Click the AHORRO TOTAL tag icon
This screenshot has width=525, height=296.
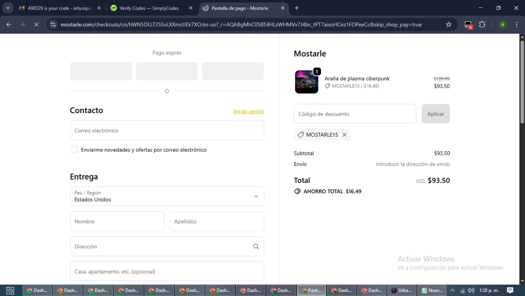click(297, 191)
